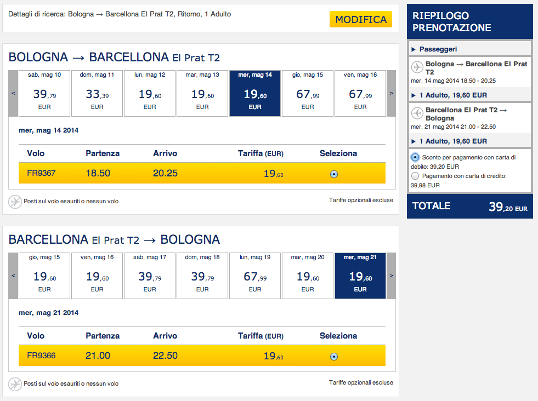Select outbound date dom, mag 11
The width and height of the screenshot is (538, 401).
pos(97,93)
